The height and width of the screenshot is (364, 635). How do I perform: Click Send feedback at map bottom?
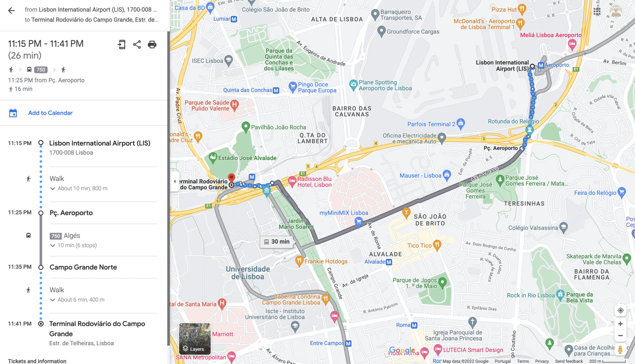[x=569, y=361]
